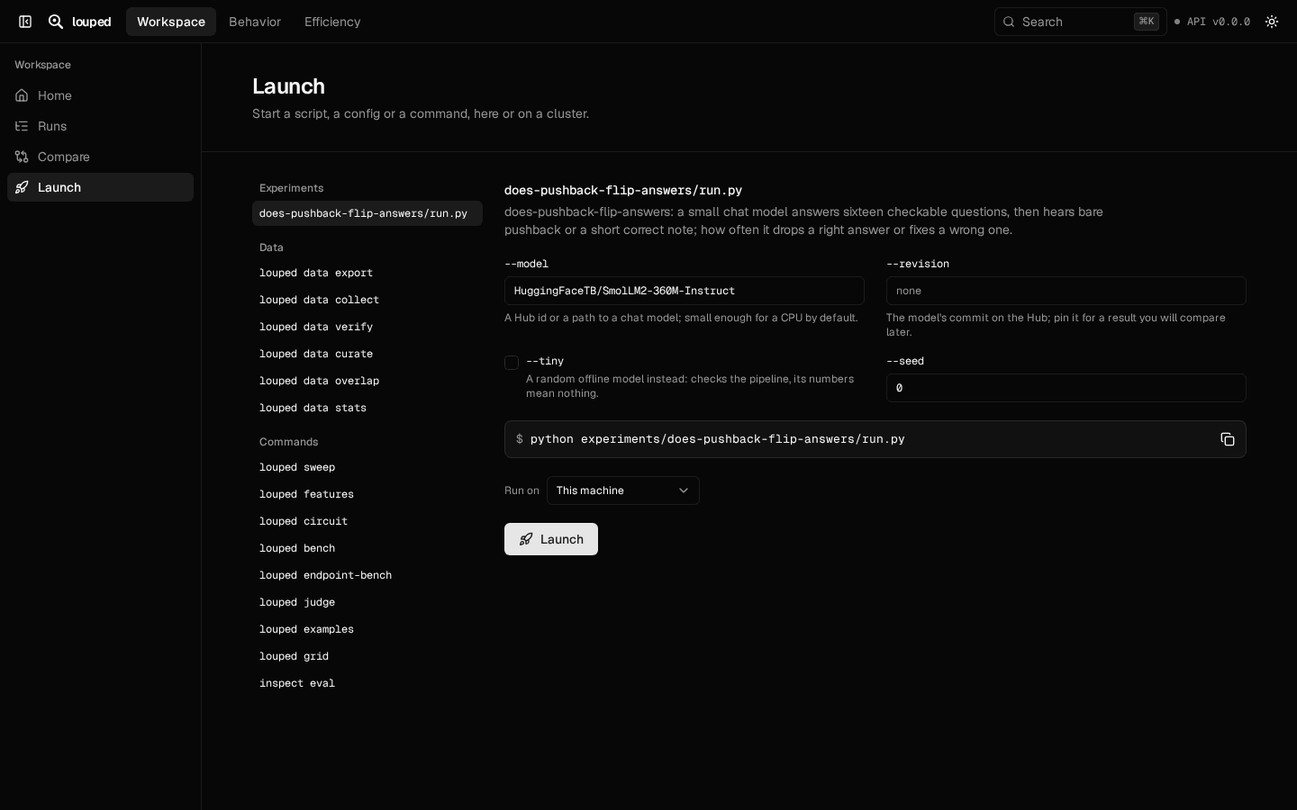
Task: Select does-pushback-flip-answers/run.py experiment
Action: tap(367, 213)
